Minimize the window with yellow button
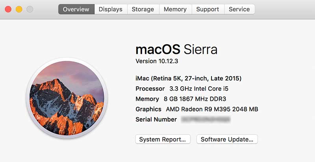 [19, 9]
